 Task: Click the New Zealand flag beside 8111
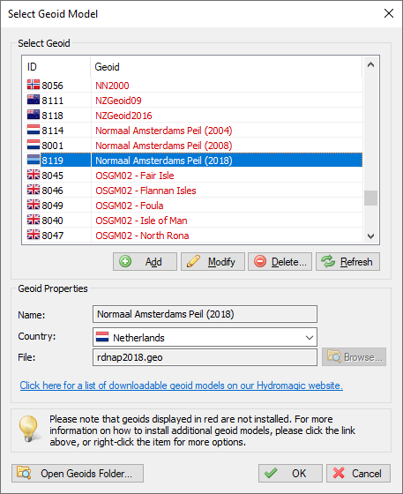tap(34, 101)
